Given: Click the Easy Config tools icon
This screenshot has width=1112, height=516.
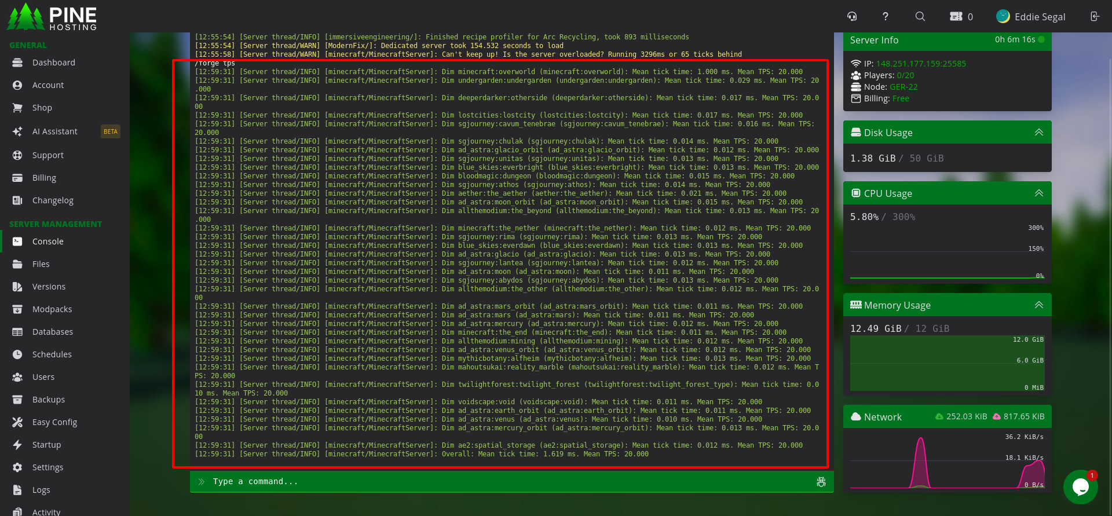Looking at the screenshot, I should 17,422.
